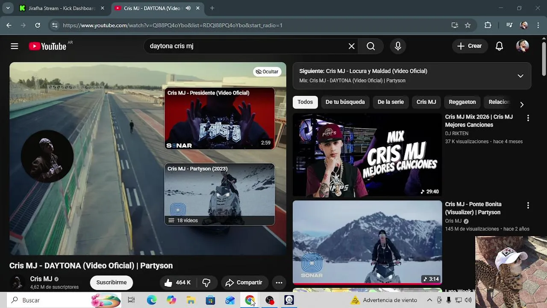Screen dimensions: 547x308
Task: Close the Cris MJ DAYTONA tab
Action: (197, 8)
